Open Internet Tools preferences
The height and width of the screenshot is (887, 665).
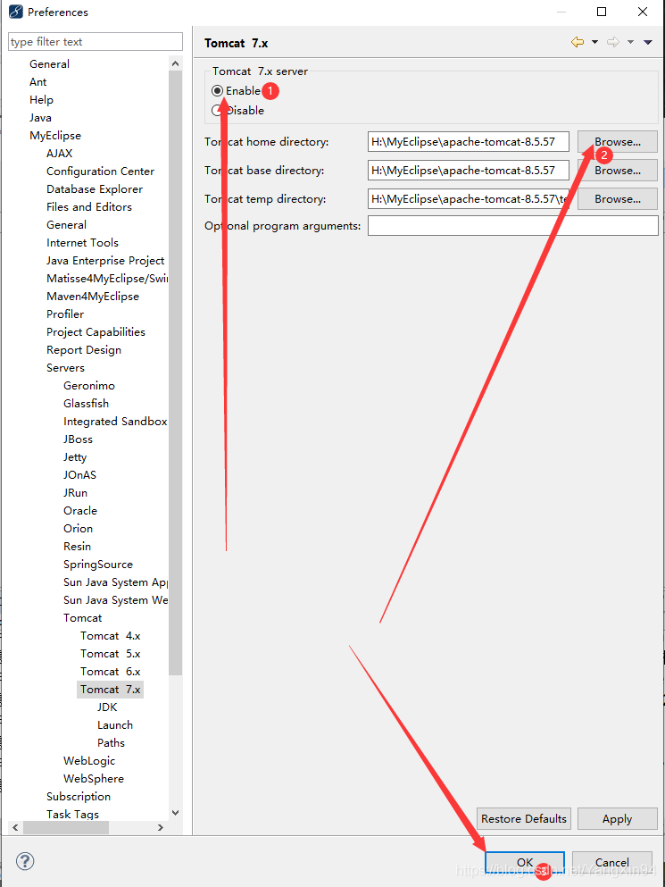point(82,243)
